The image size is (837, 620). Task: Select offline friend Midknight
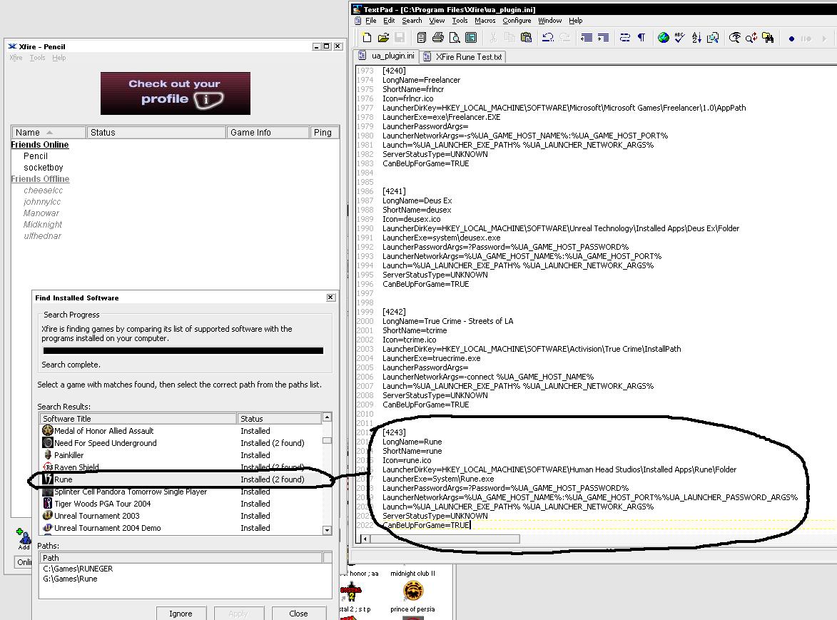click(43, 225)
